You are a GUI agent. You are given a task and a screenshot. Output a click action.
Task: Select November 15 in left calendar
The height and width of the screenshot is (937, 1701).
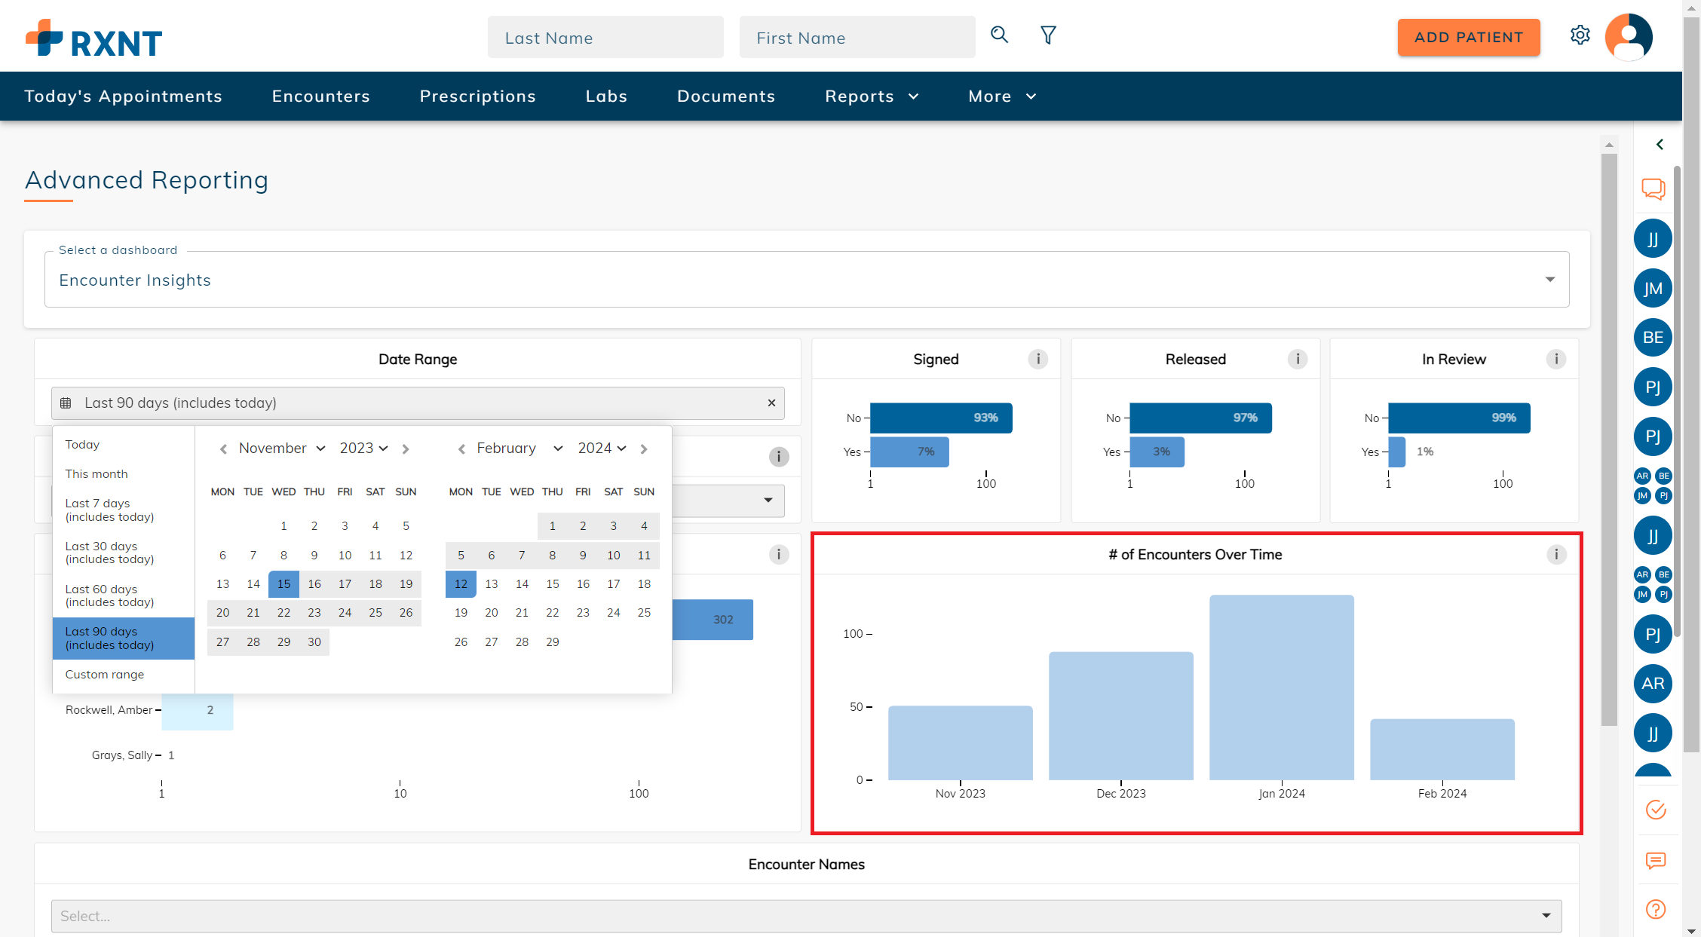tap(283, 584)
